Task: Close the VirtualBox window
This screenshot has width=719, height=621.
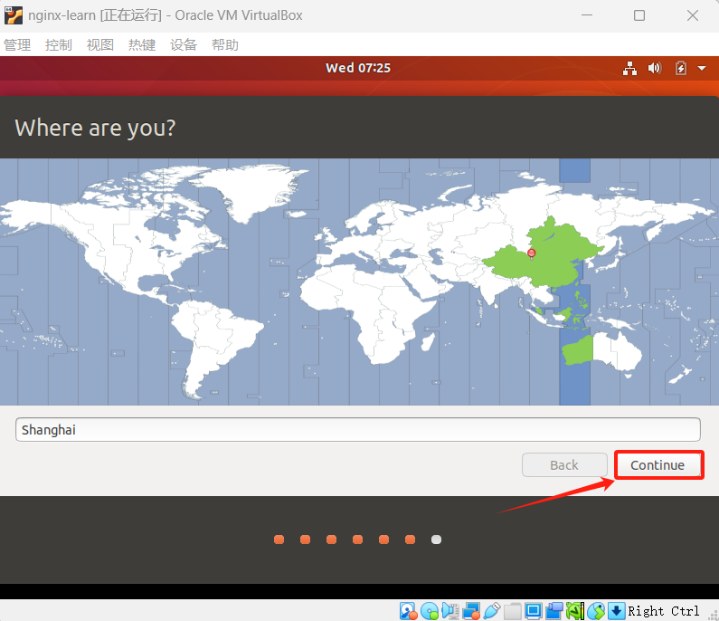Action: (693, 15)
